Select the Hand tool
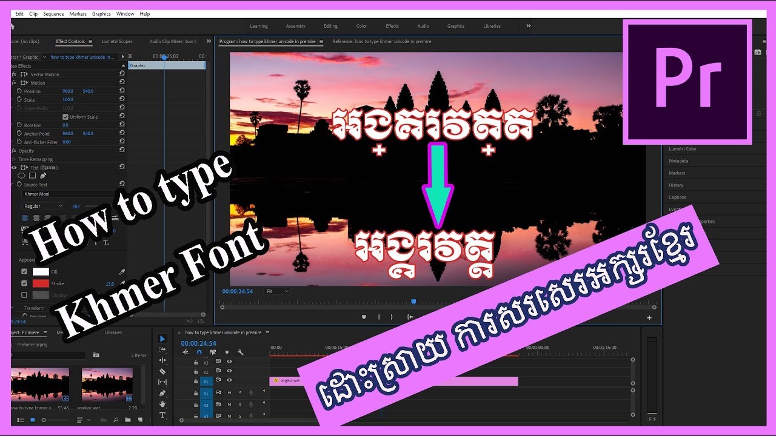Screen dimensions: 776x436 point(162,404)
